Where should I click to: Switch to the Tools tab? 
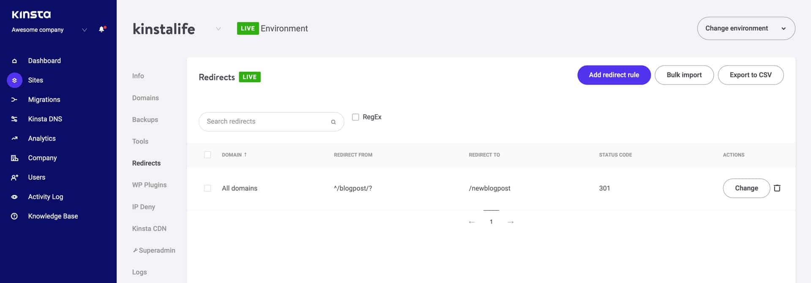(x=140, y=141)
